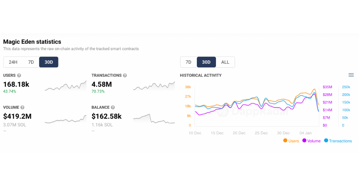Screen dimensions: 359x187
Task: Click the Balance help question icon
Action: click(112, 107)
